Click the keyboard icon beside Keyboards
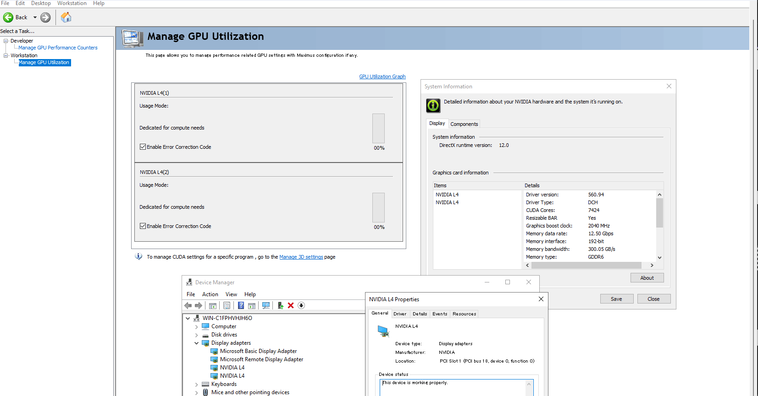The height and width of the screenshot is (396, 758). [205, 384]
